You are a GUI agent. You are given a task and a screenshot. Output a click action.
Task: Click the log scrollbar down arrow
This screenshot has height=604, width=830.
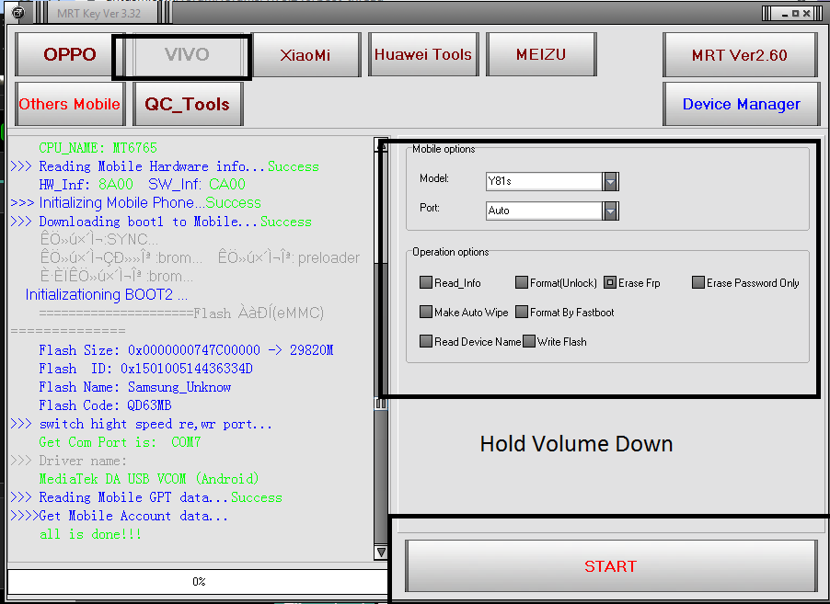pyautogui.click(x=381, y=553)
